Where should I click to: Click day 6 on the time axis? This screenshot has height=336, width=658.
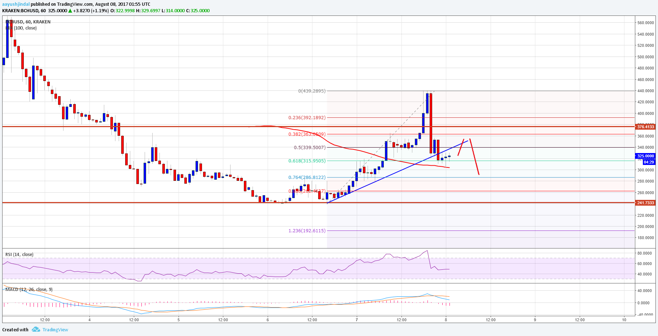click(x=268, y=320)
